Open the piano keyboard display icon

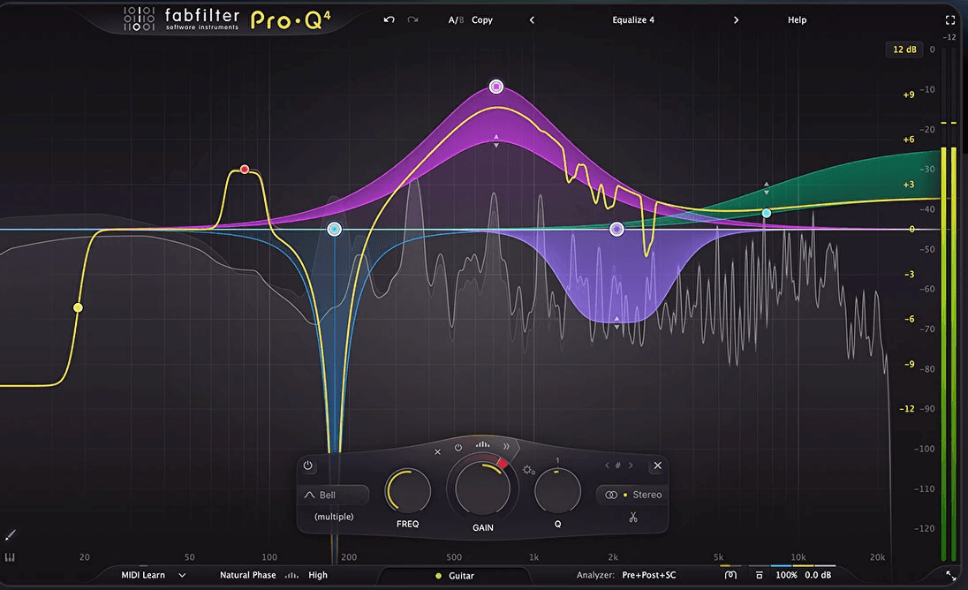11,558
